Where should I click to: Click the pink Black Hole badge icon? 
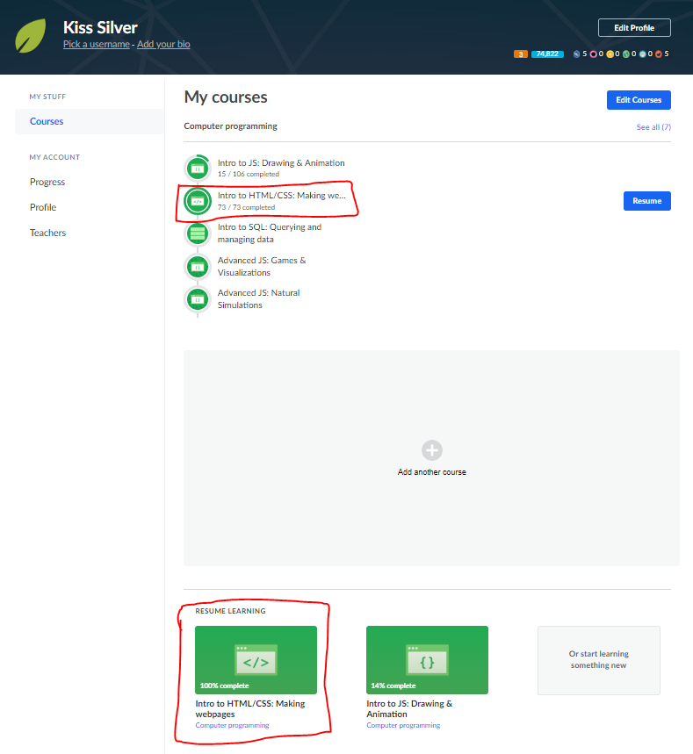click(594, 54)
